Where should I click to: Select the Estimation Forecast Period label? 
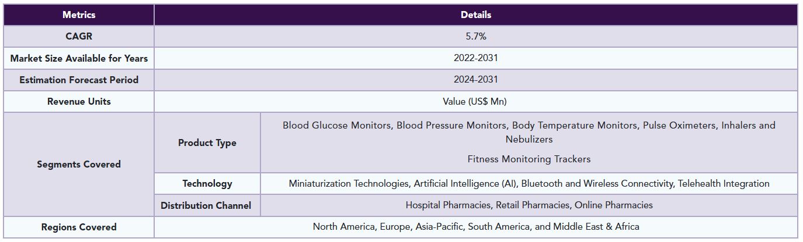click(78, 80)
